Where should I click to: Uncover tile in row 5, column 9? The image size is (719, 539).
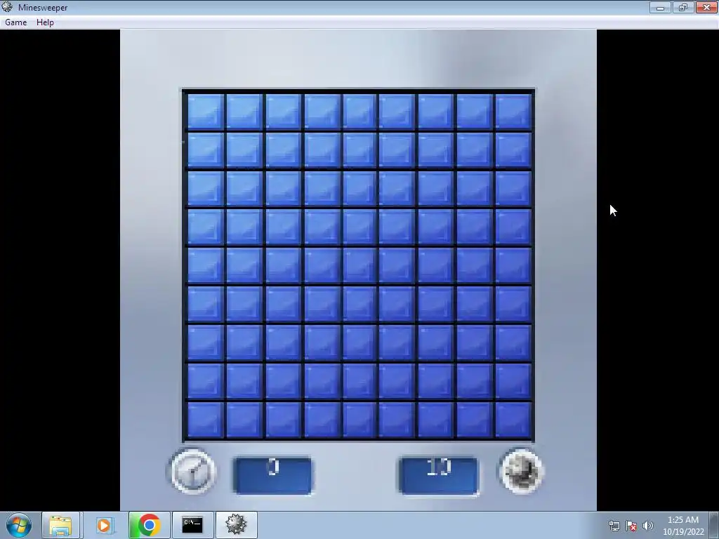513,265
